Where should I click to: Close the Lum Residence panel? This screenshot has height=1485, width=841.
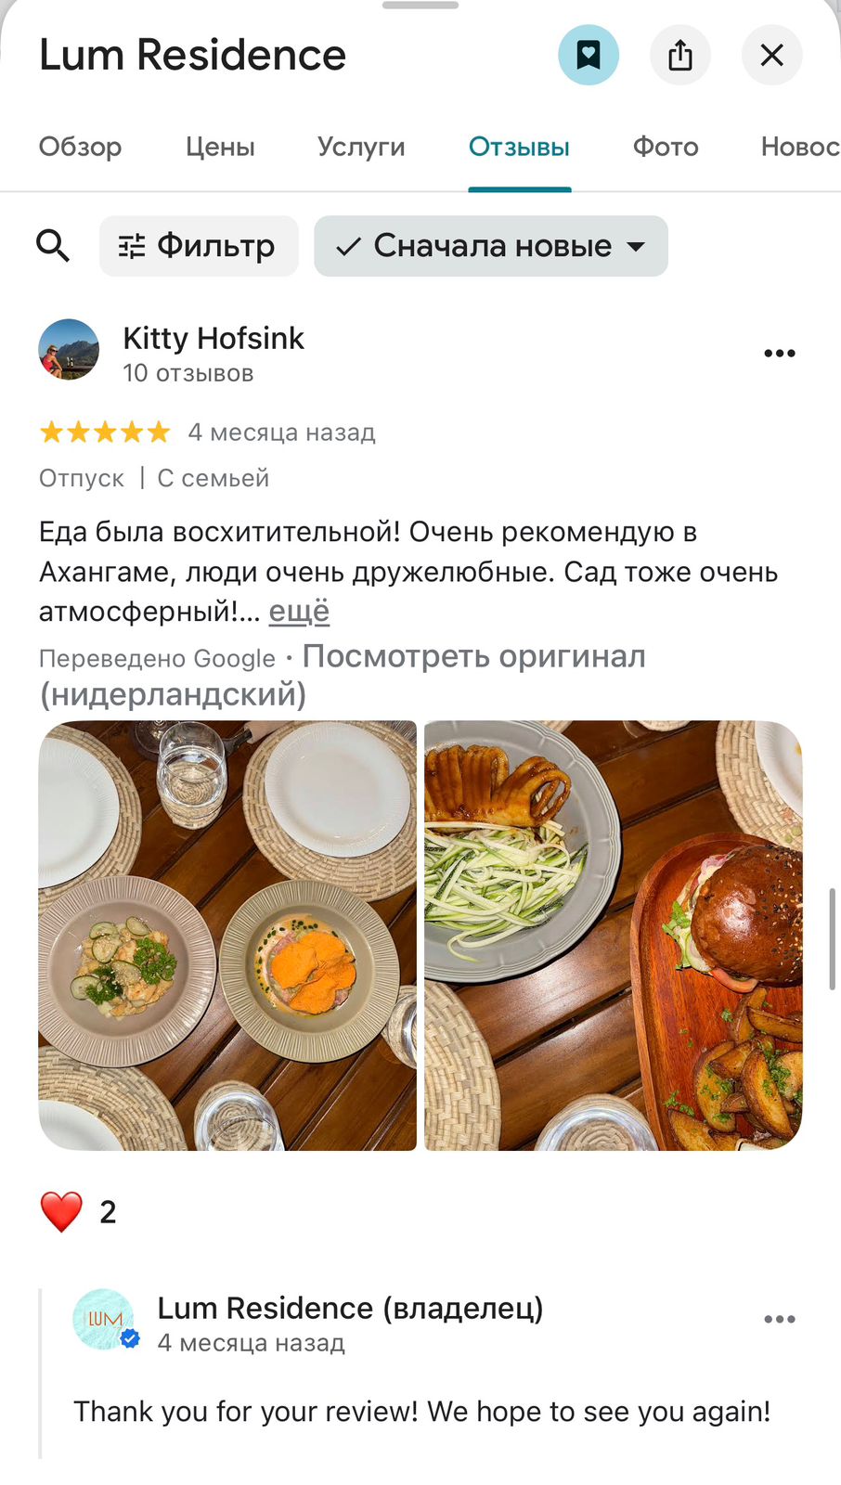(772, 55)
